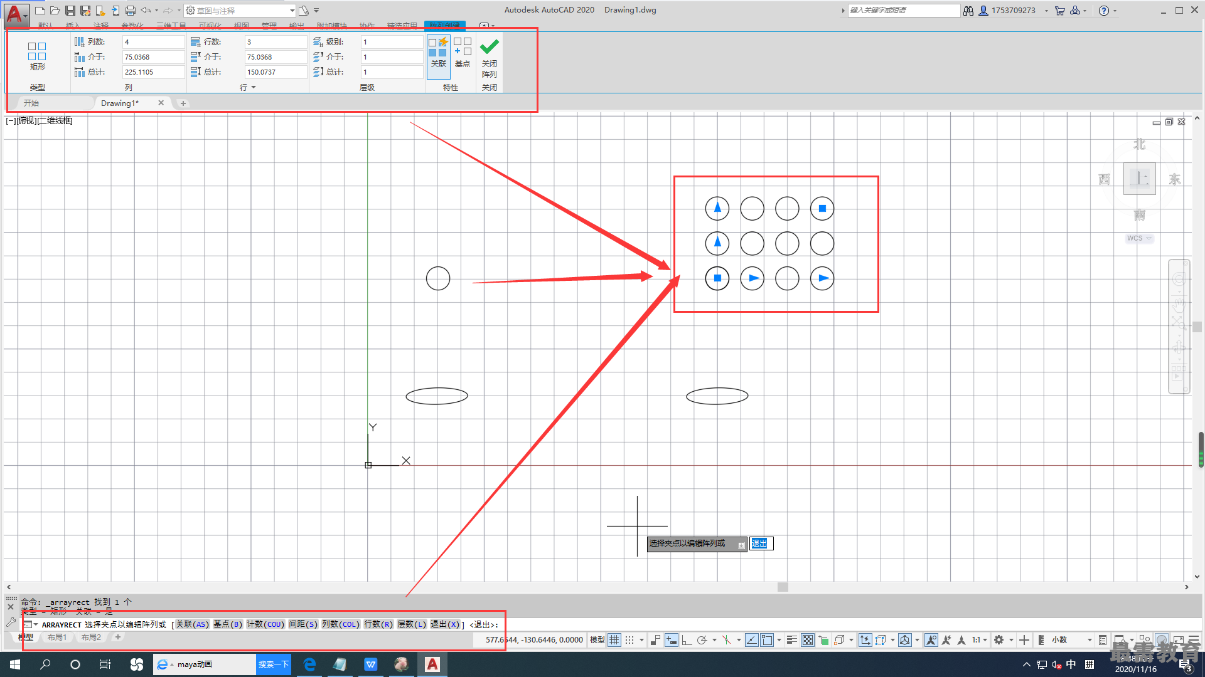Expand the quick access toolbar customize arrow
1205x677 pixels.
(316, 11)
